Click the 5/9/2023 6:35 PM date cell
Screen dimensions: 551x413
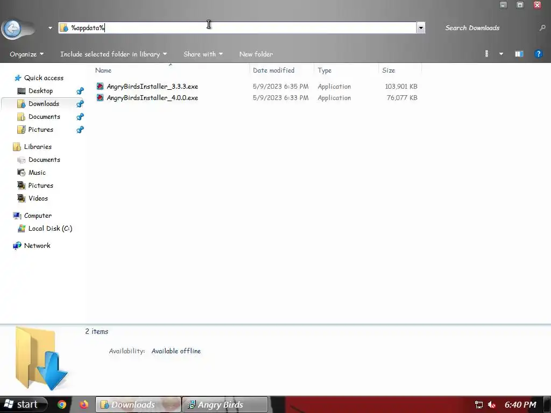tap(281, 87)
